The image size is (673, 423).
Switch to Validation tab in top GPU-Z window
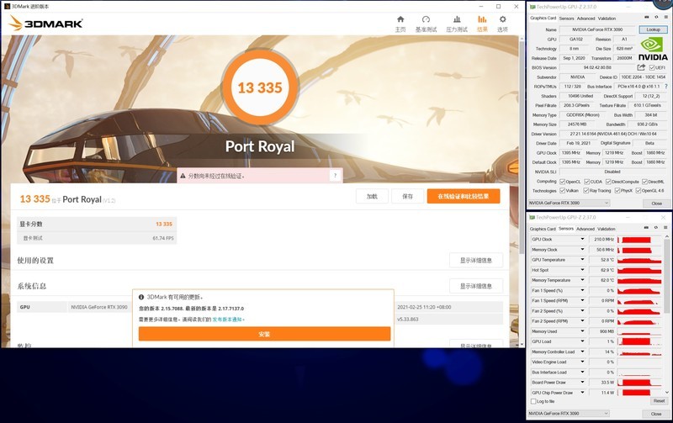click(607, 19)
